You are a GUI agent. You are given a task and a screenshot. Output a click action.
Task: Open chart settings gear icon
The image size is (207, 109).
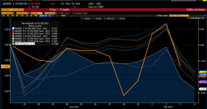[x=204, y=19]
